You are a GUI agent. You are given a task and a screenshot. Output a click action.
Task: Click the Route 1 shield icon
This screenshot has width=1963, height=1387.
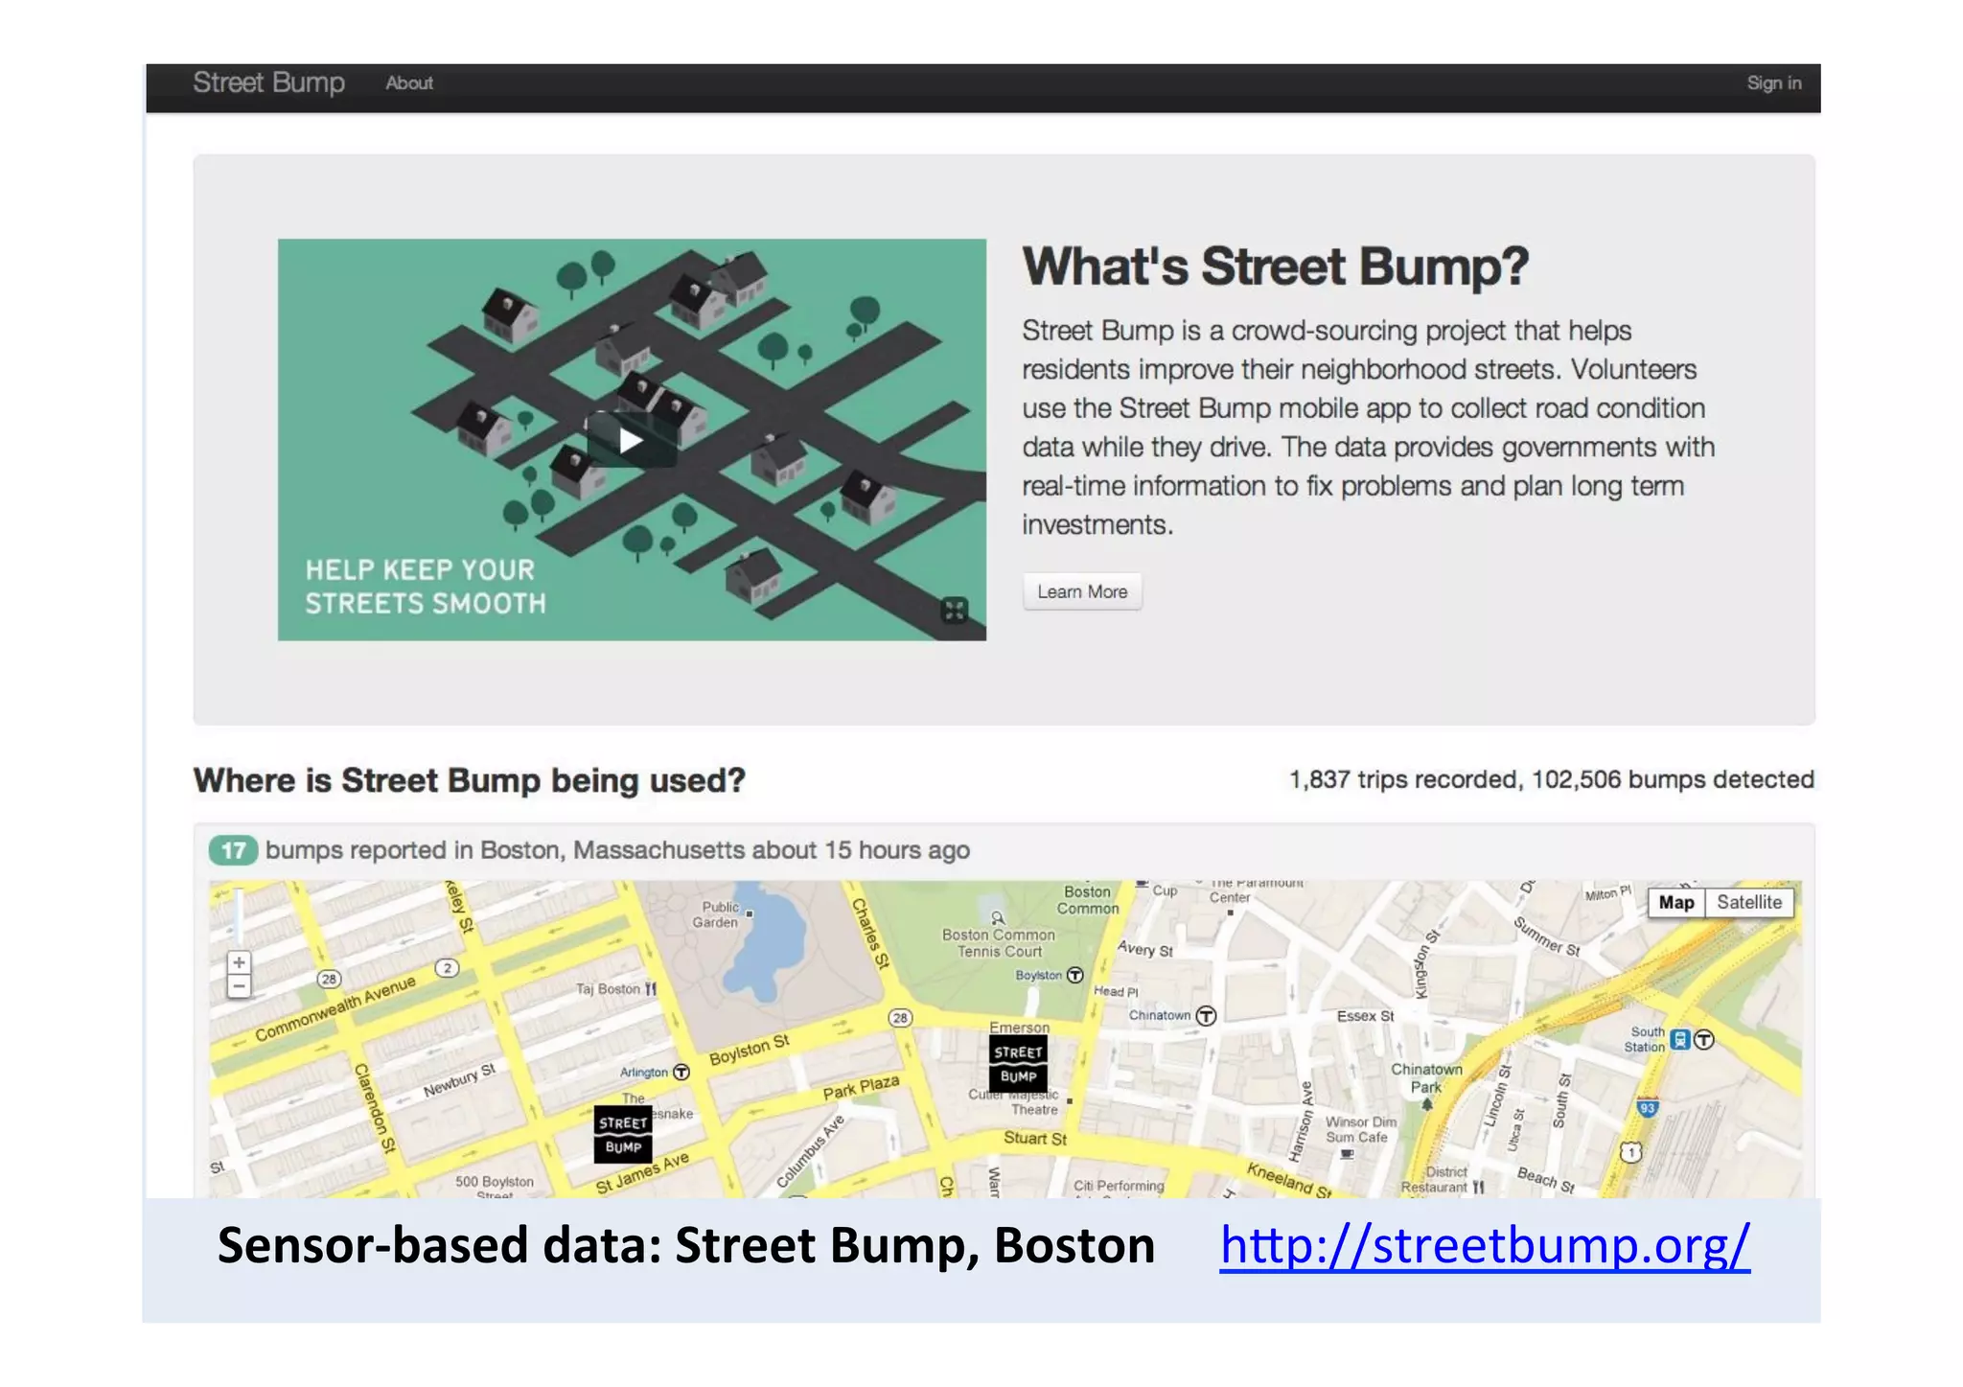[1631, 1152]
